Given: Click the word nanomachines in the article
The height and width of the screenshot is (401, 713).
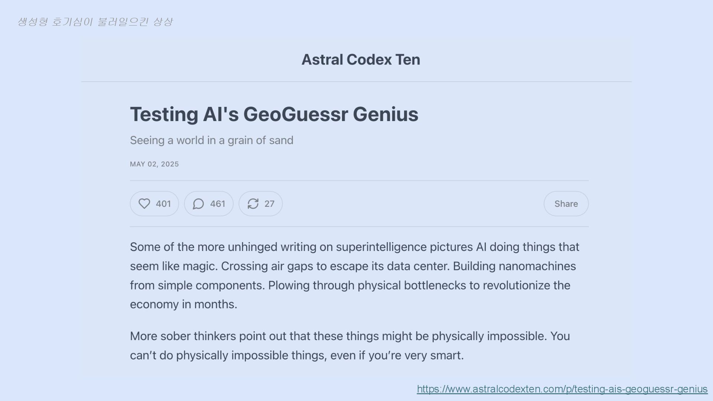Looking at the screenshot, I should (537, 266).
